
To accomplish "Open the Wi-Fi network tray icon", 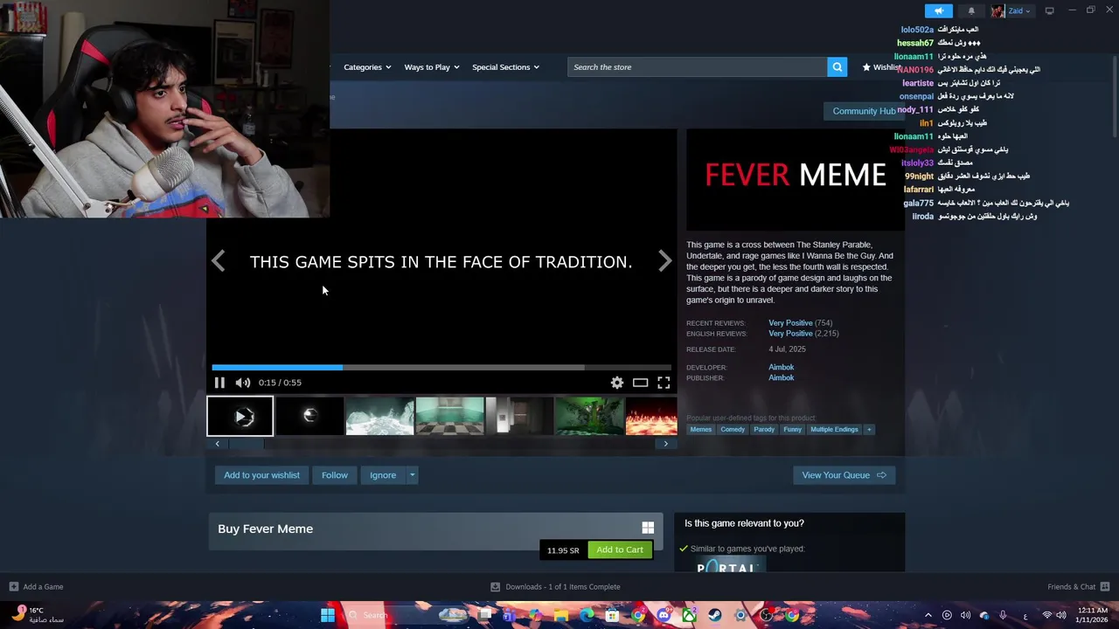I will [x=1047, y=615].
